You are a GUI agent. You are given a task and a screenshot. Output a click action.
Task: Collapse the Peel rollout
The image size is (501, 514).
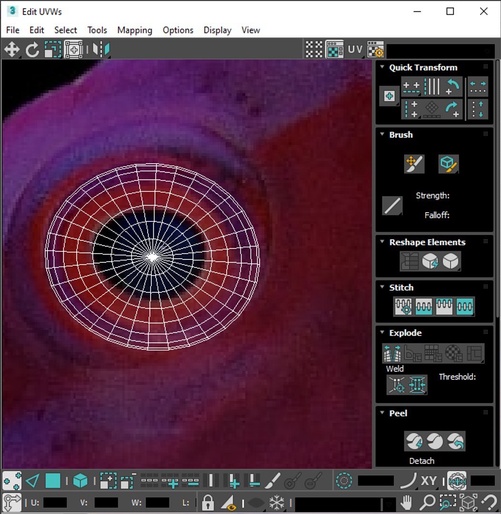point(382,412)
